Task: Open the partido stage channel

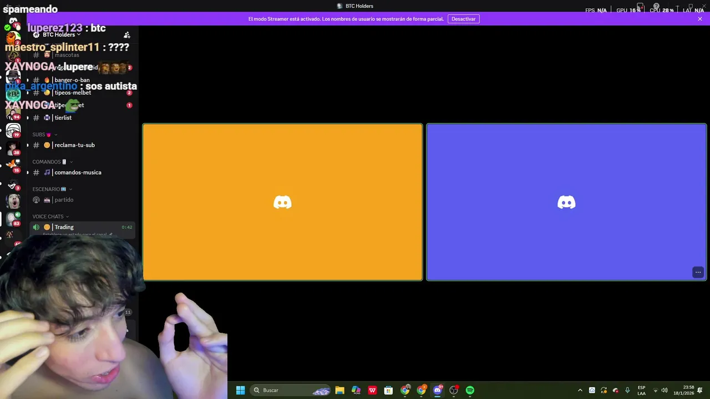Action: coord(82,199)
